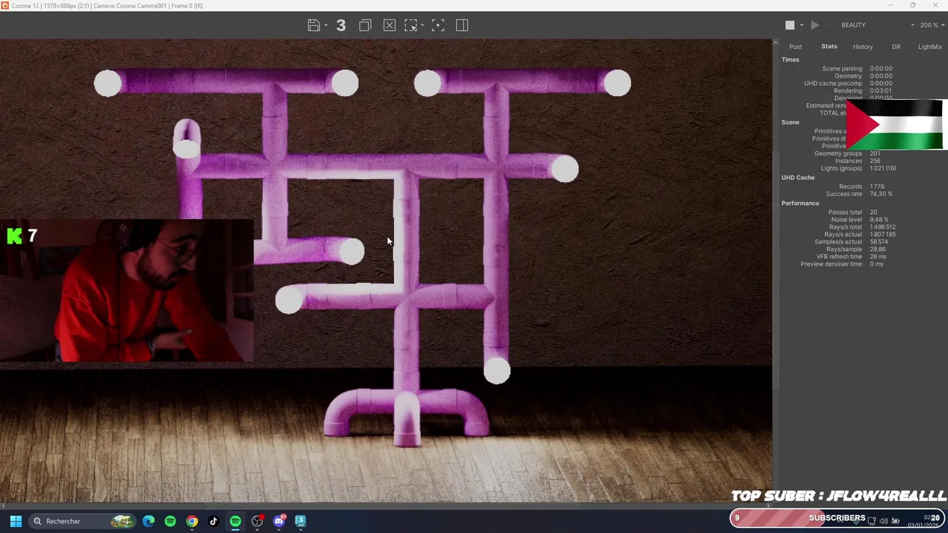This screenshot has height=533, width=948.
Task: Click the Passes total value 20
Action: (x=873, y=212)
